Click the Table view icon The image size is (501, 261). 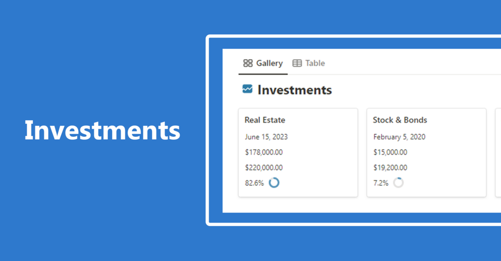click(297, 63)
